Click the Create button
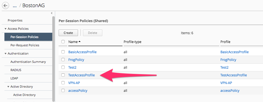Viewport: 263px width, 102px height. click(x=68, y=33)
